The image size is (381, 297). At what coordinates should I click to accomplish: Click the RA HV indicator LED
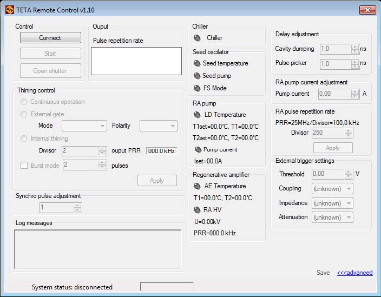[197, 210]
